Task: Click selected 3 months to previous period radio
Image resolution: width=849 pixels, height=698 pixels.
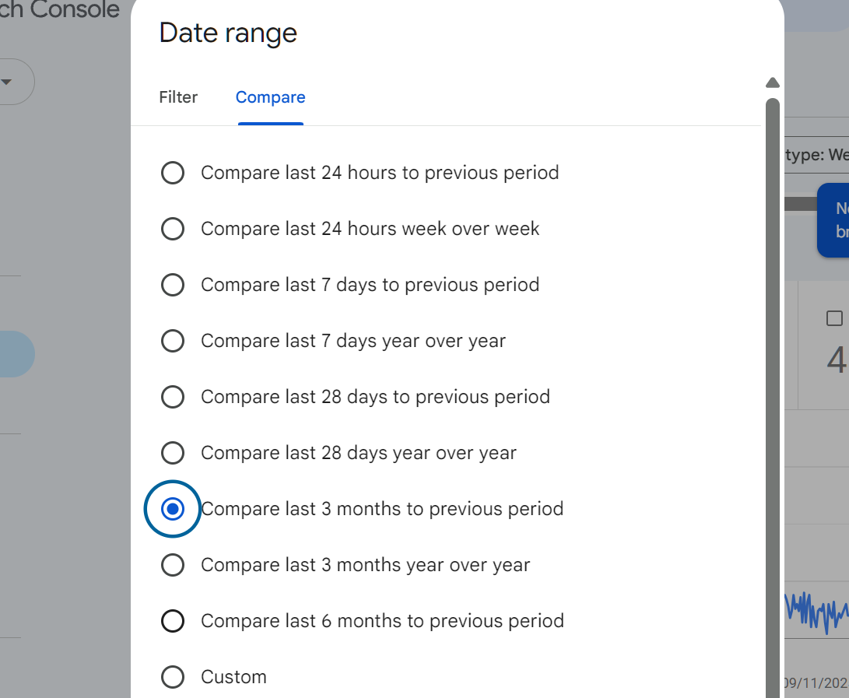Action: tap(173, 509)
